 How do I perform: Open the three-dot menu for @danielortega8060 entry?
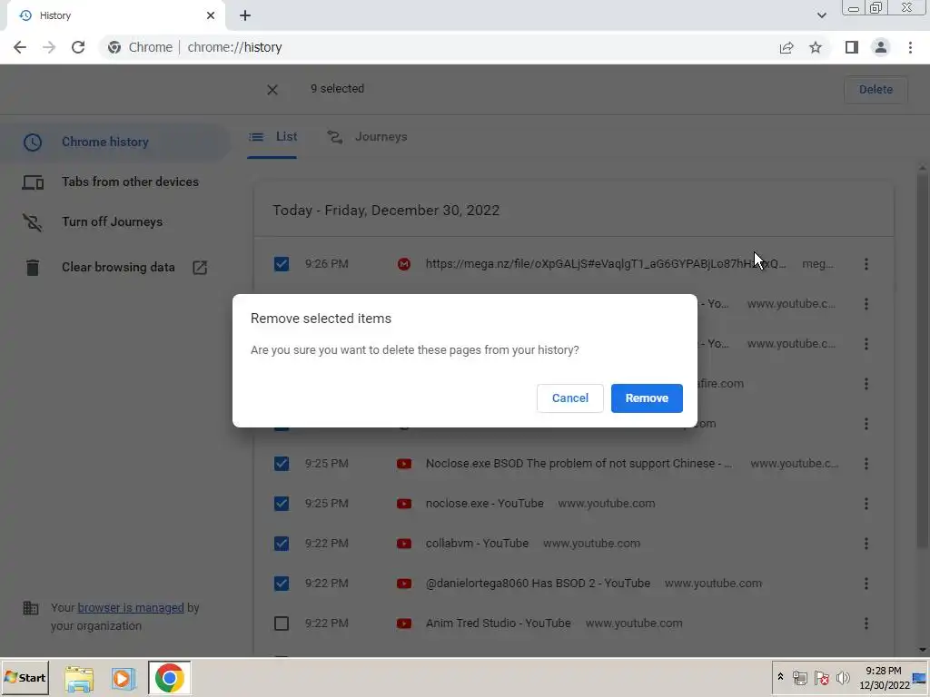pyautogui.click(x=866, y=584)
